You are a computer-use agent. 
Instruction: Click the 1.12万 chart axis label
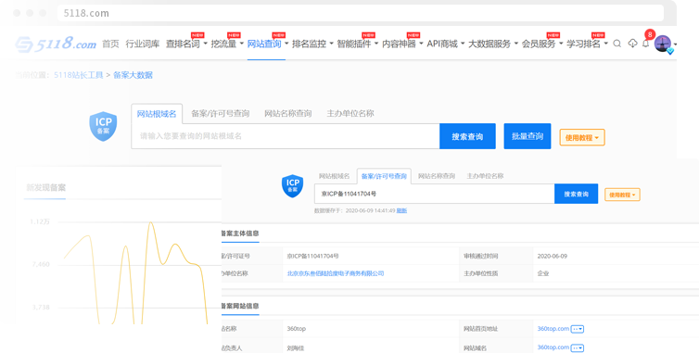[x=40, y=221]
